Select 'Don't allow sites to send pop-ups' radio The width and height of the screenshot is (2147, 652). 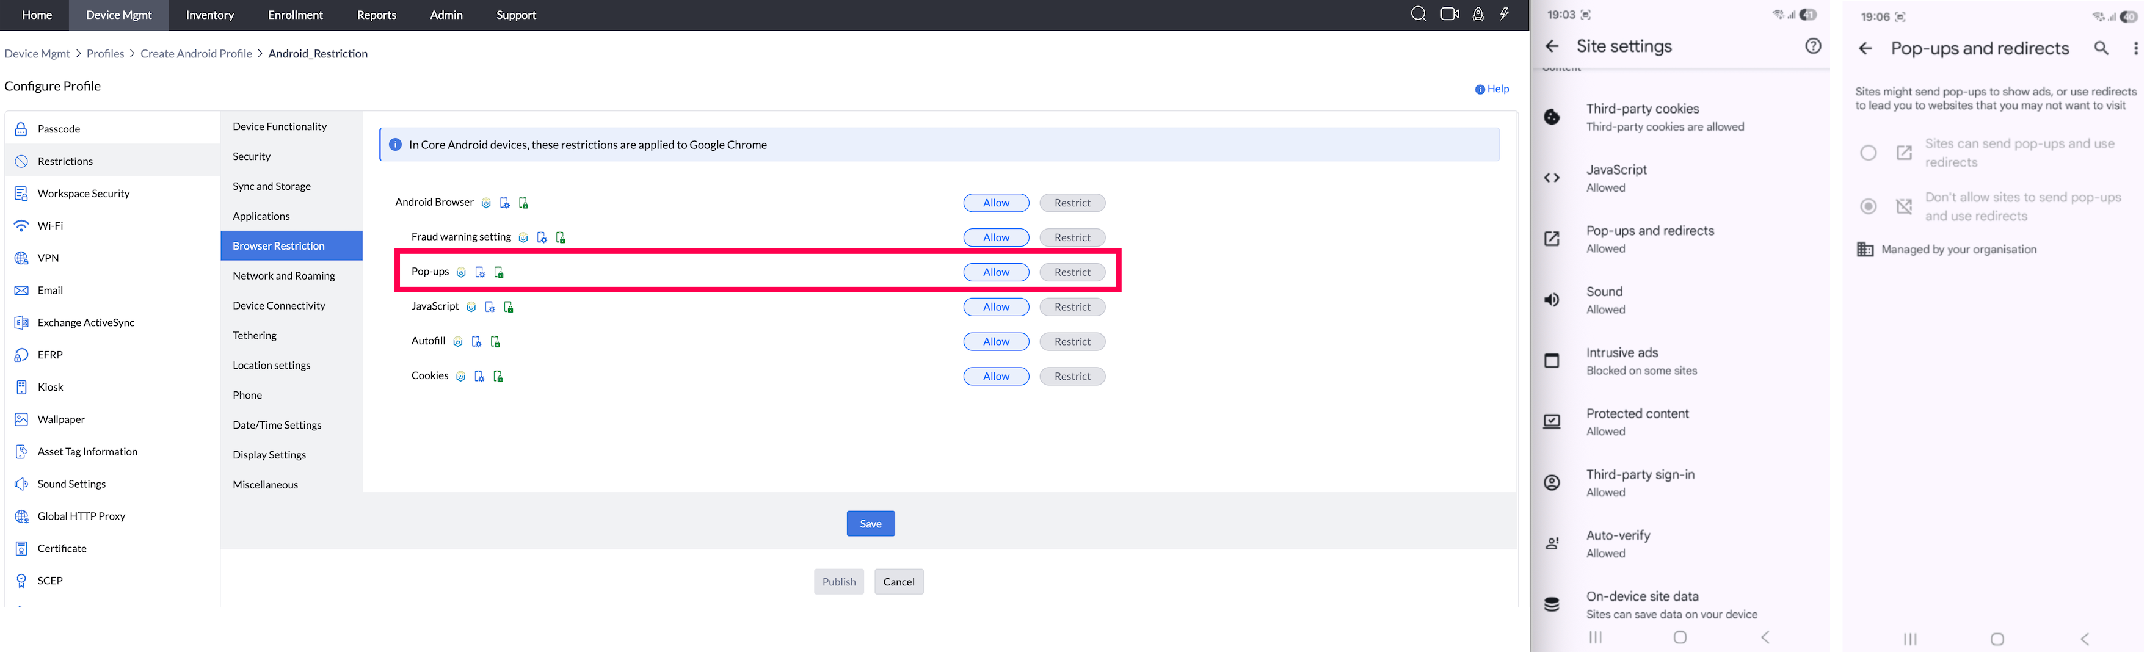(1869, 206)
